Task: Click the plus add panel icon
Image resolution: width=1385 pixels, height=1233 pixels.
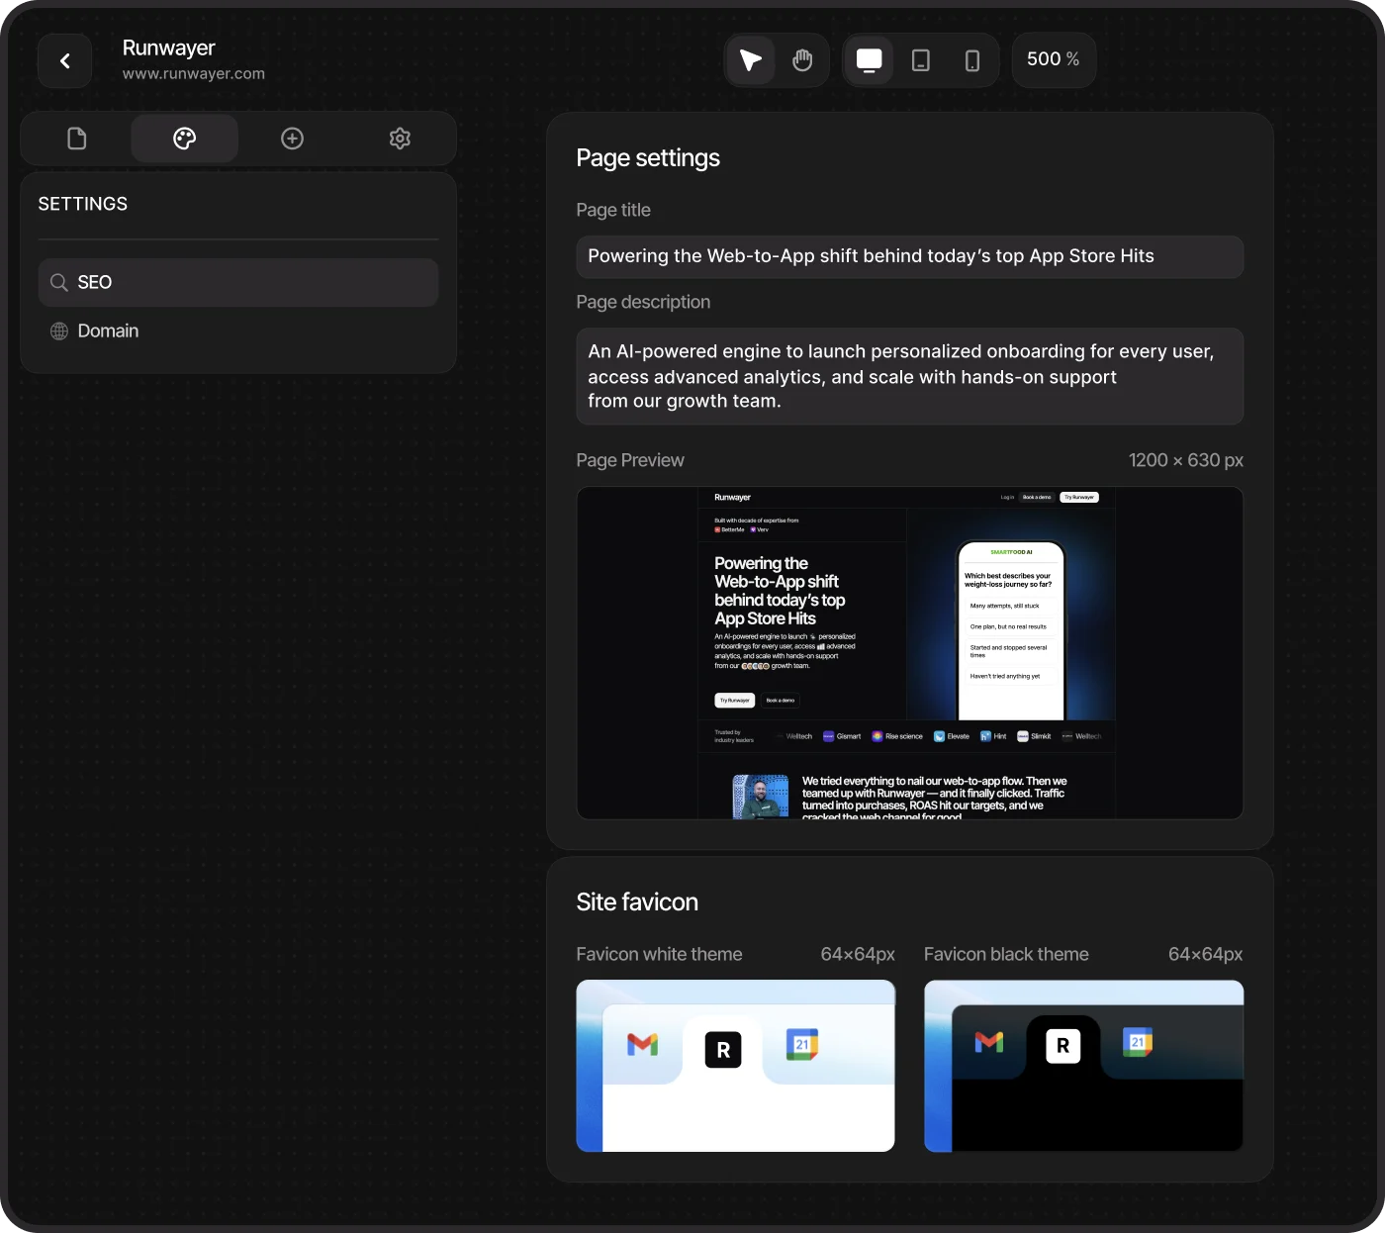Action: pos(292,138)
